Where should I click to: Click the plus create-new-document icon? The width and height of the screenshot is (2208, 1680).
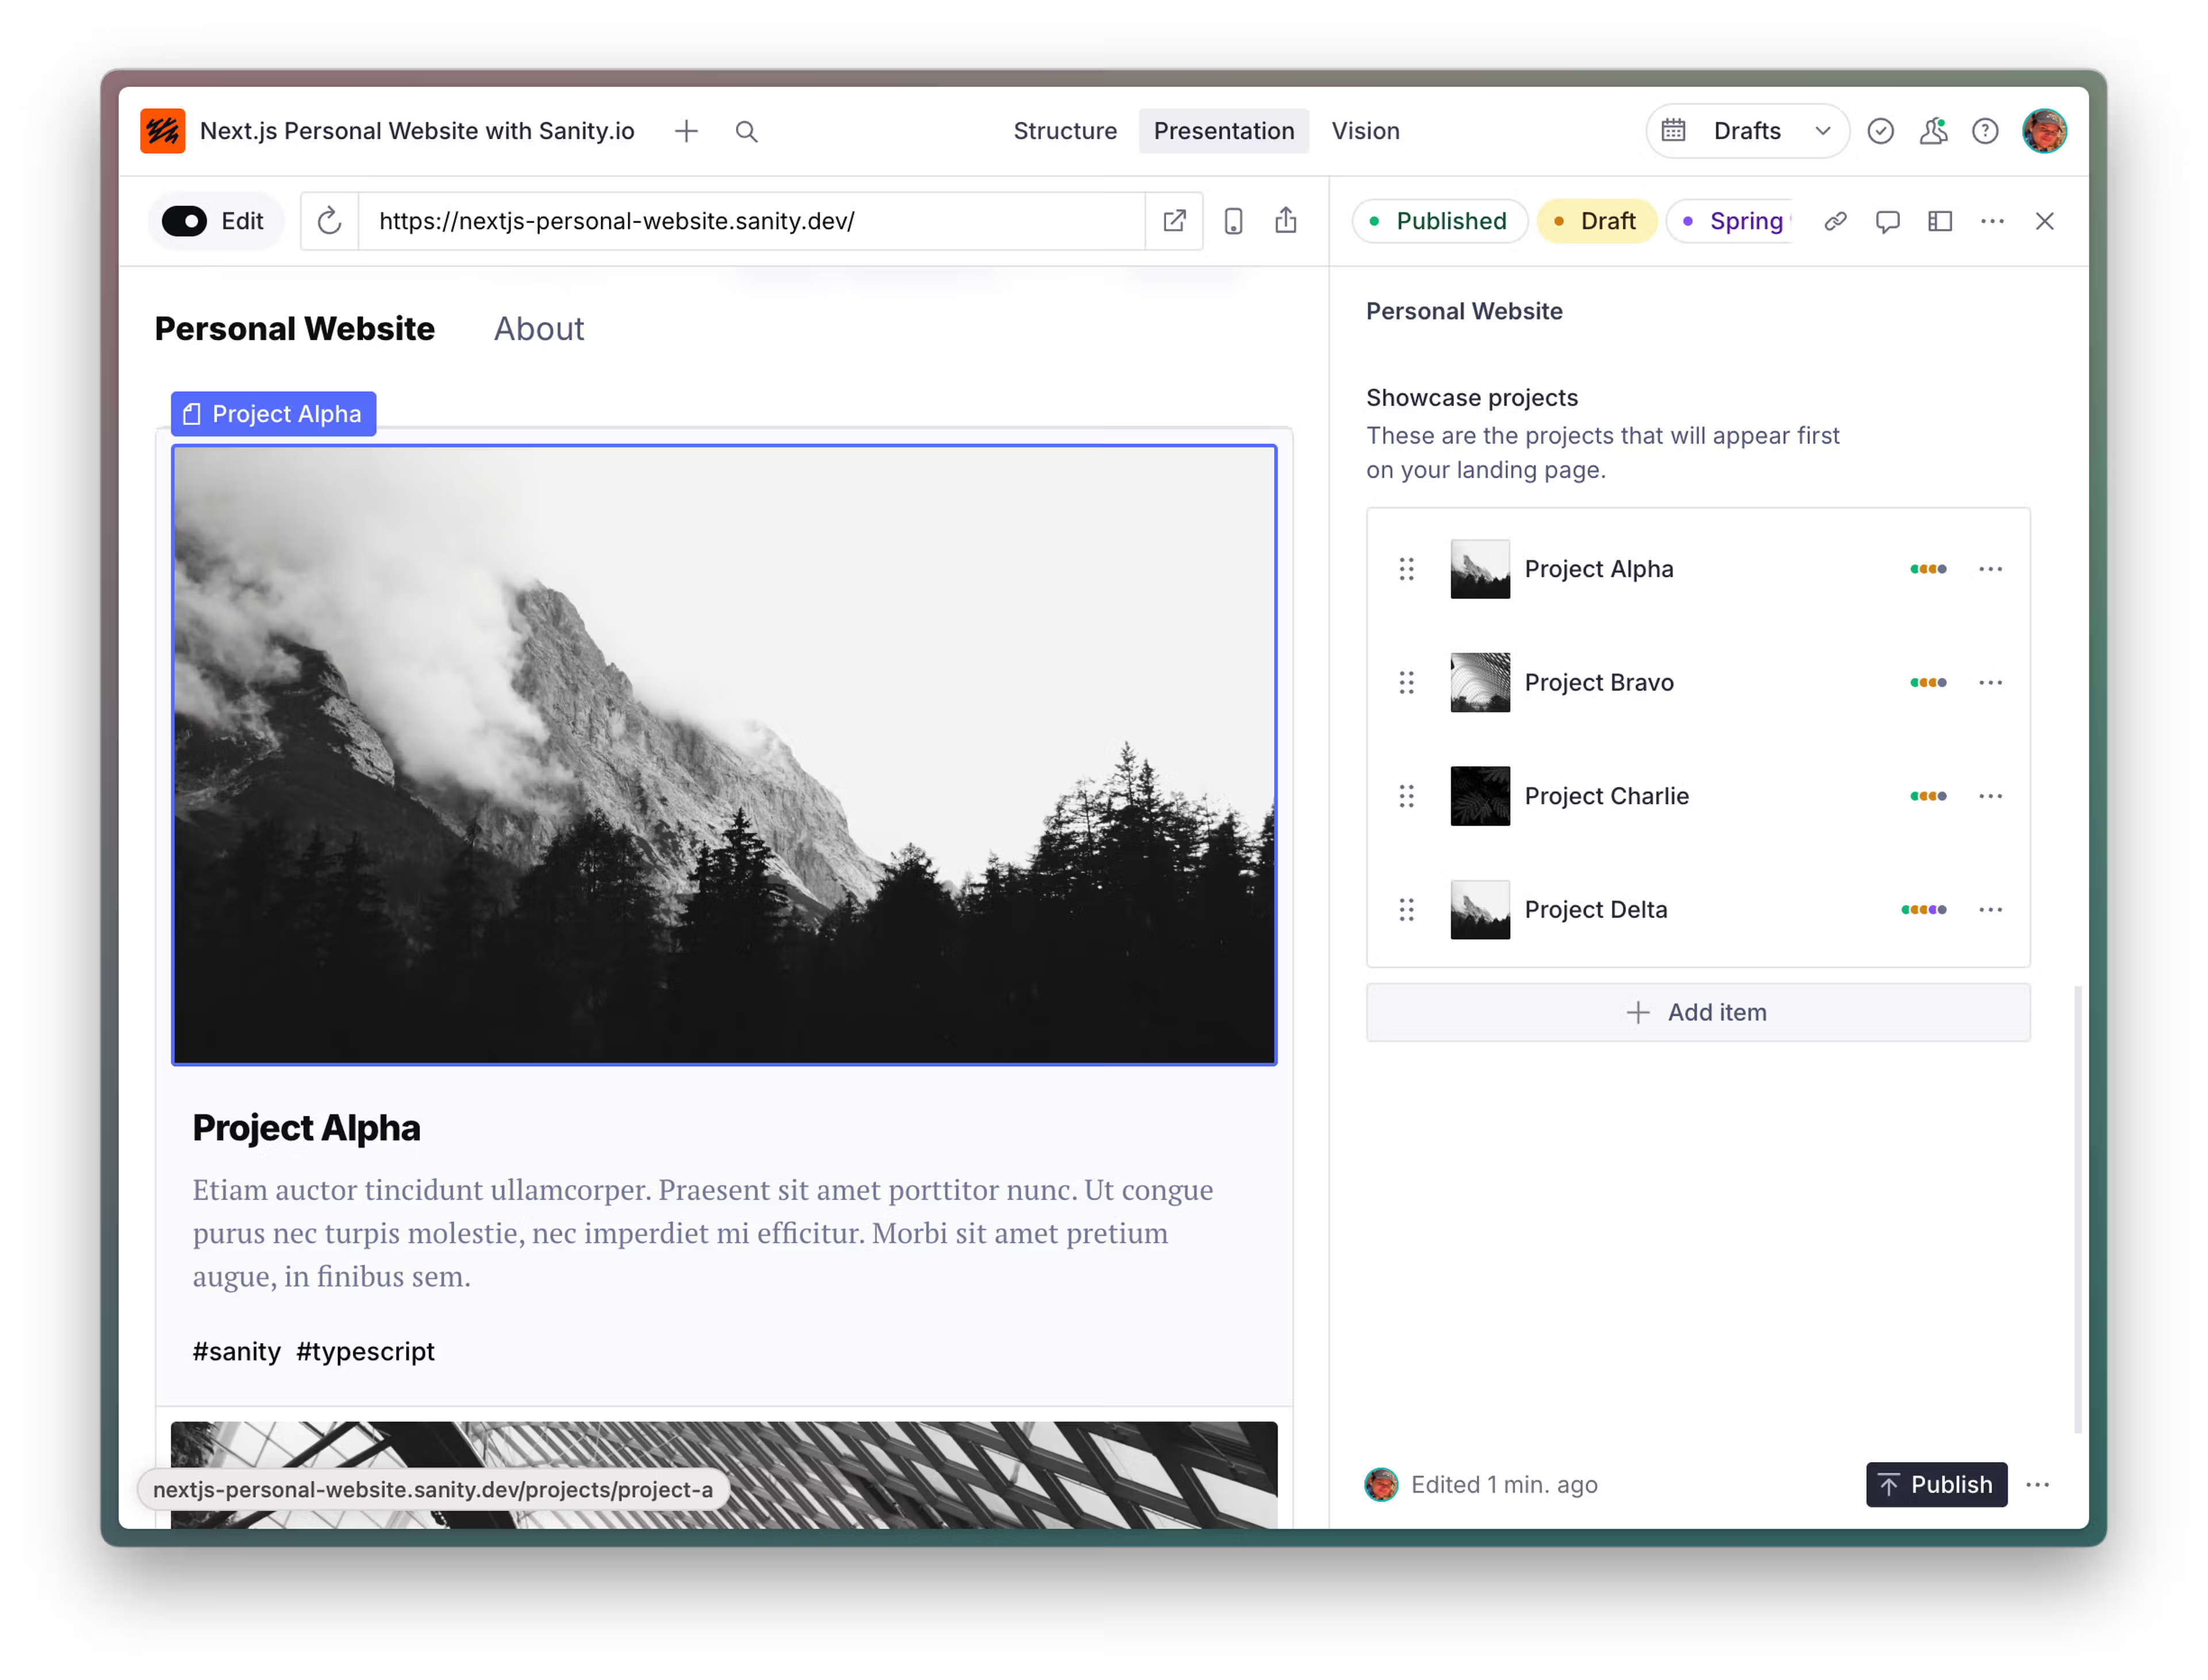(x=686, y=131)
